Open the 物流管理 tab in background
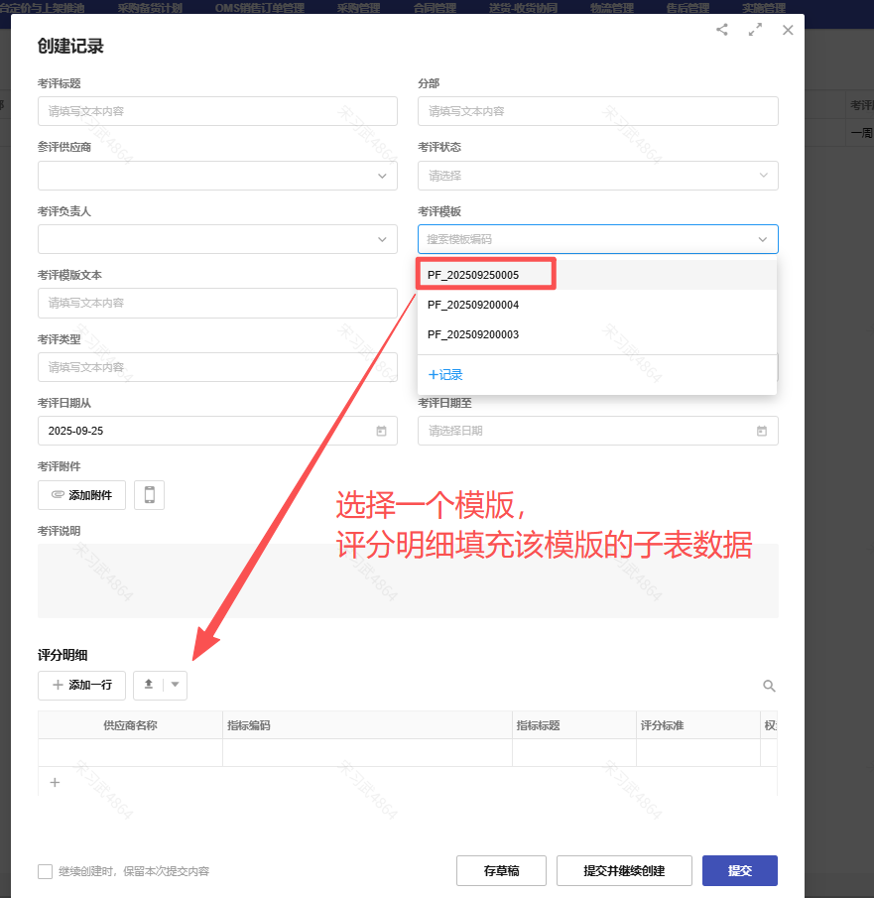 (x=612, y=8)
